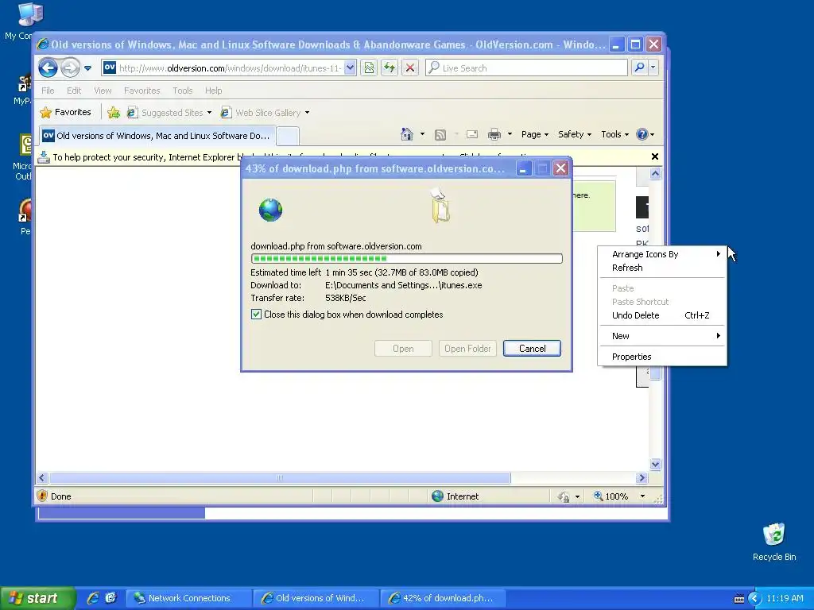The height and width of the screenshot is (610, 814).
Task: Click the Favorites star button
Action: click(66, 112)
